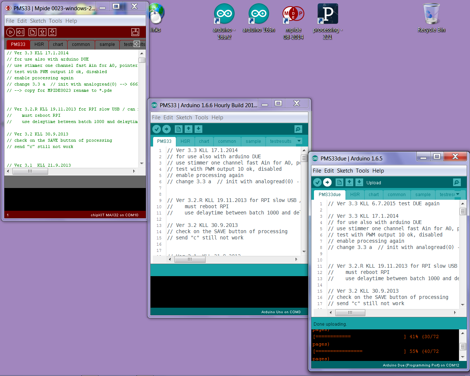Click New sketch icon in Arduino 1.6.6 toolbar
The image size is (470, 376).
[178, 129]
